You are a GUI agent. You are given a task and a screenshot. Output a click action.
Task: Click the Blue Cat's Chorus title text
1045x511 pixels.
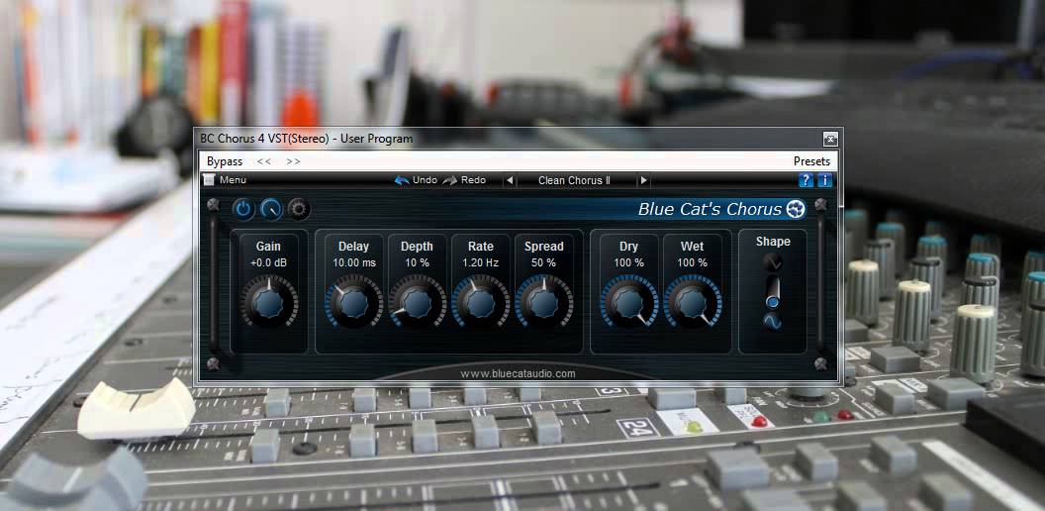(x=710, y=209)
